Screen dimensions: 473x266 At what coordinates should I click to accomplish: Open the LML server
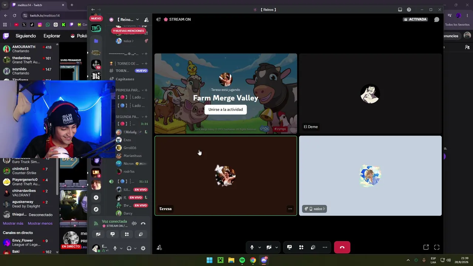click(96, 173)
